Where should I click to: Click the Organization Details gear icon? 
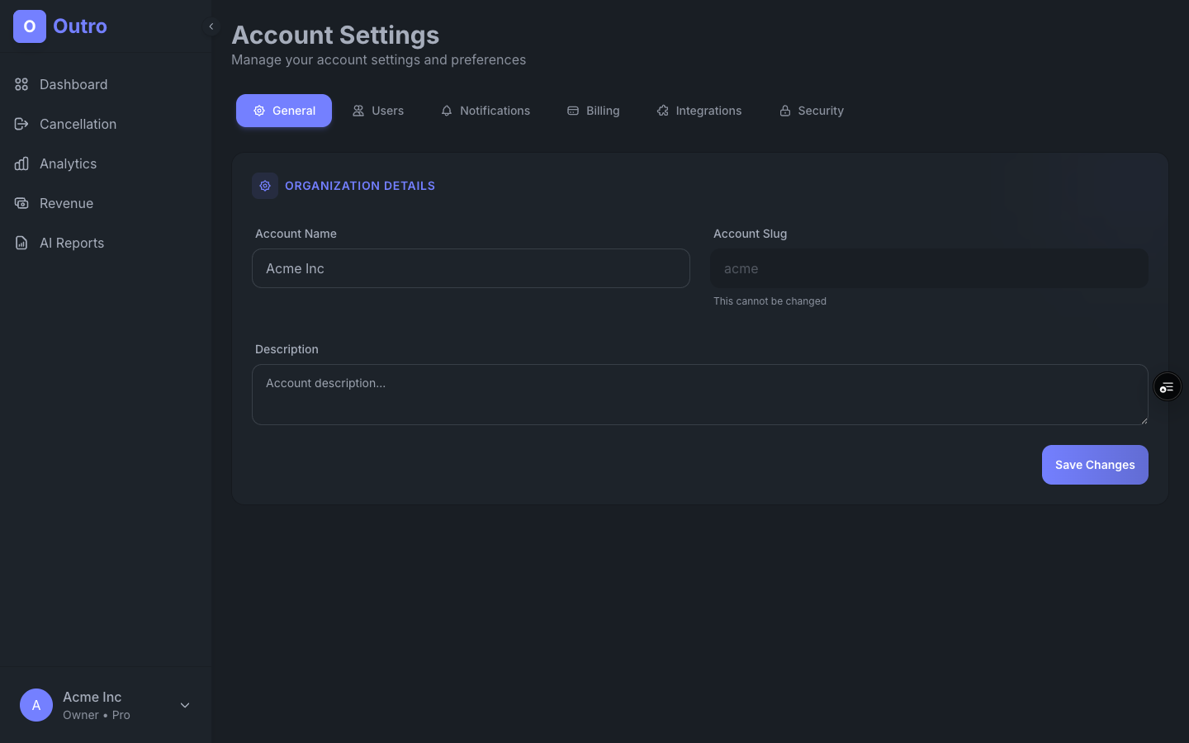click(x=265, y=186)
